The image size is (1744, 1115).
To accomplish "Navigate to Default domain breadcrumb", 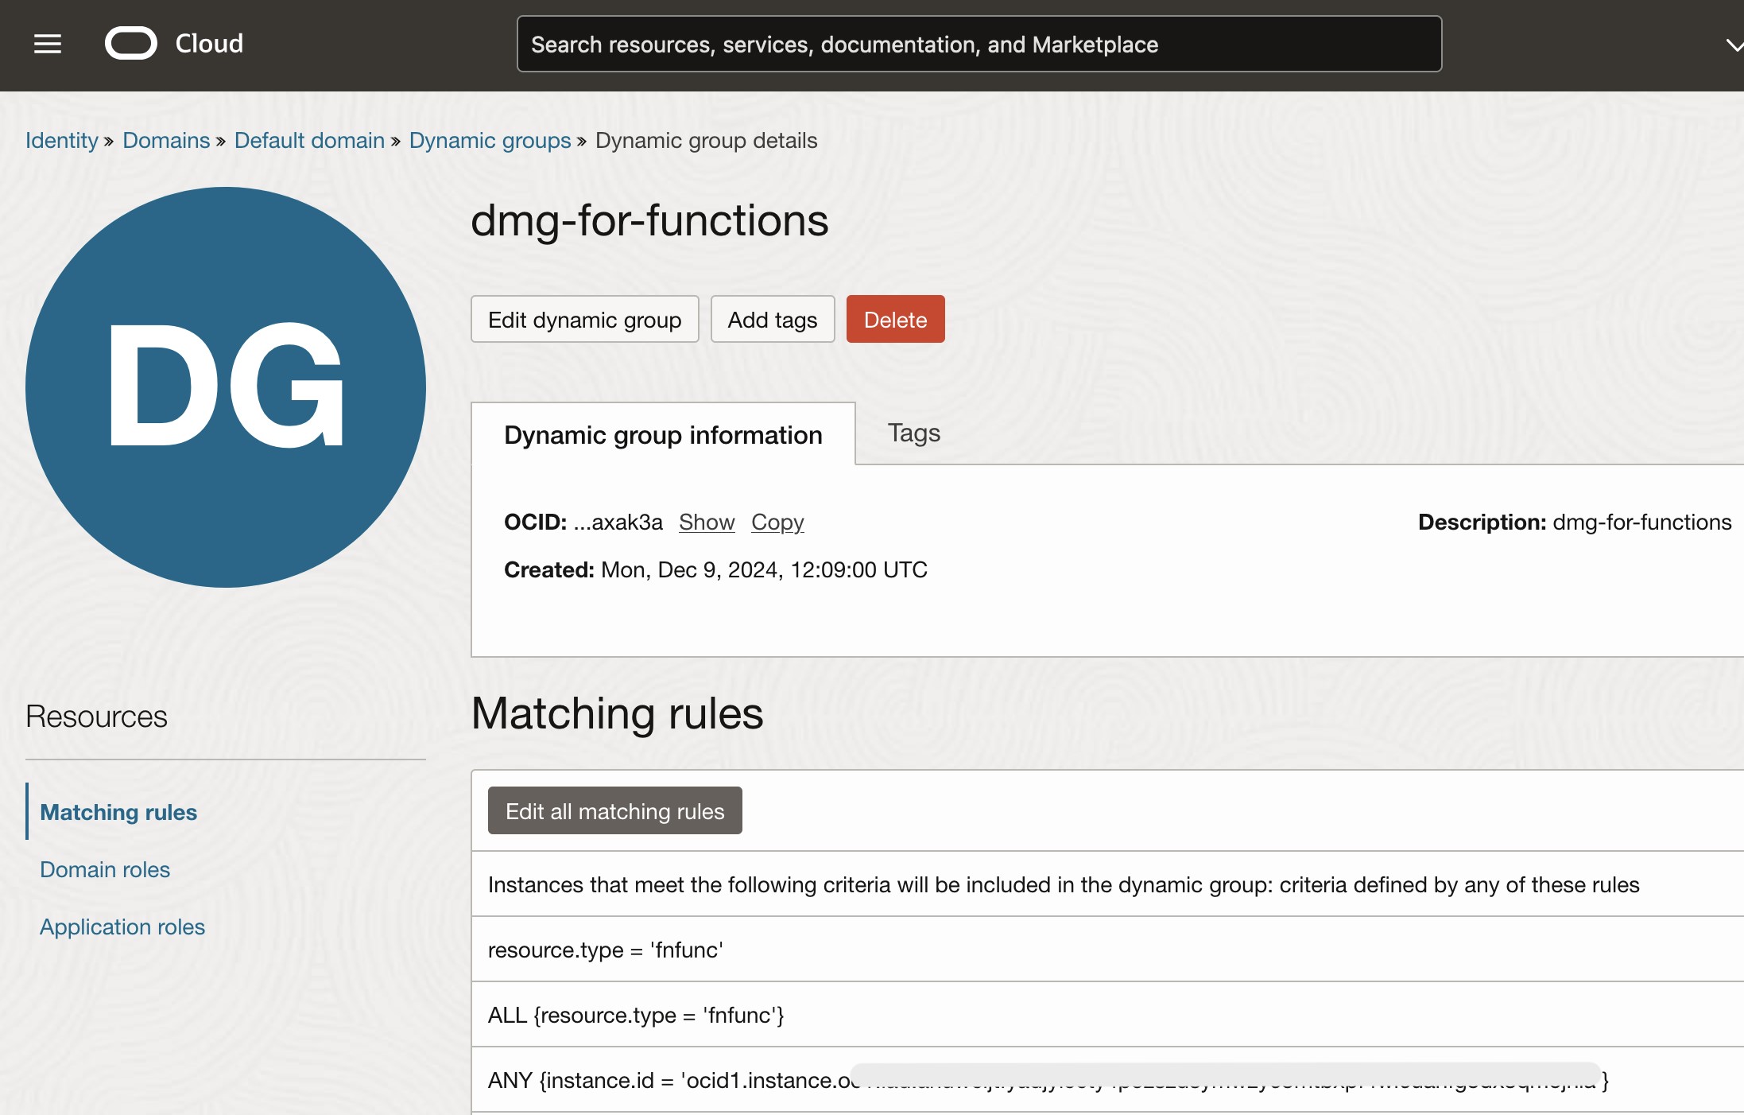I will tap(309, 141).
